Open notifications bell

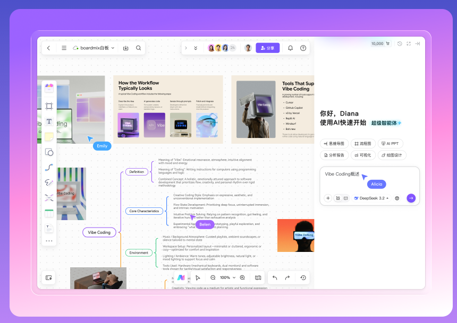290,48
